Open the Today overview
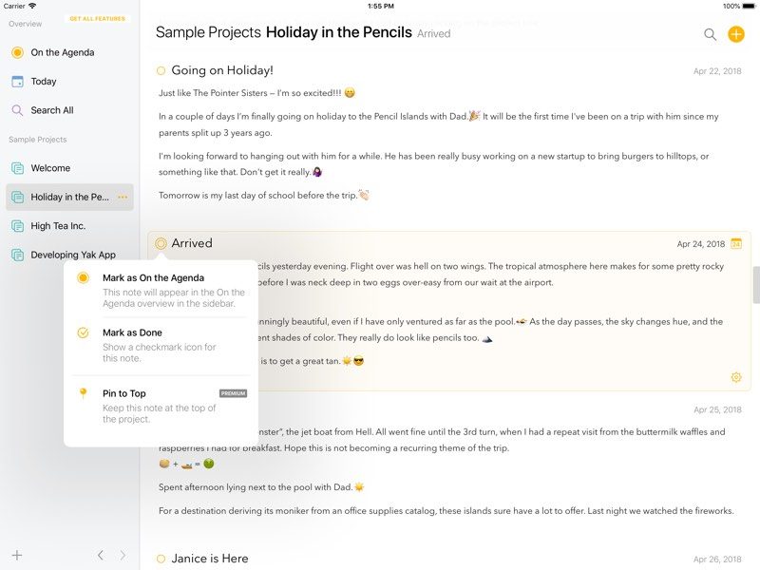This screenshot has height=570, width=760. pyautogui.click(x=43, y=82)
